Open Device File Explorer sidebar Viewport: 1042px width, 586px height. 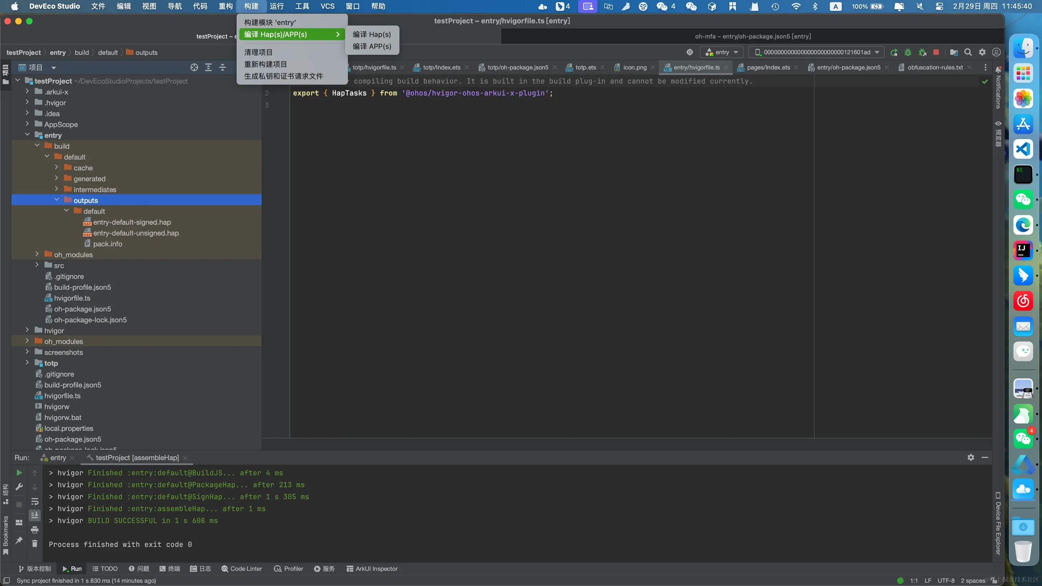click(998, 524)
